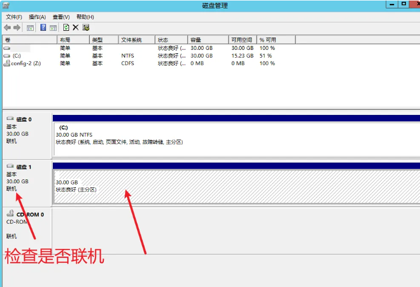The image size is (420, 287).
Task: Sort by the 布局 column header
Action: tap(73, 40)
